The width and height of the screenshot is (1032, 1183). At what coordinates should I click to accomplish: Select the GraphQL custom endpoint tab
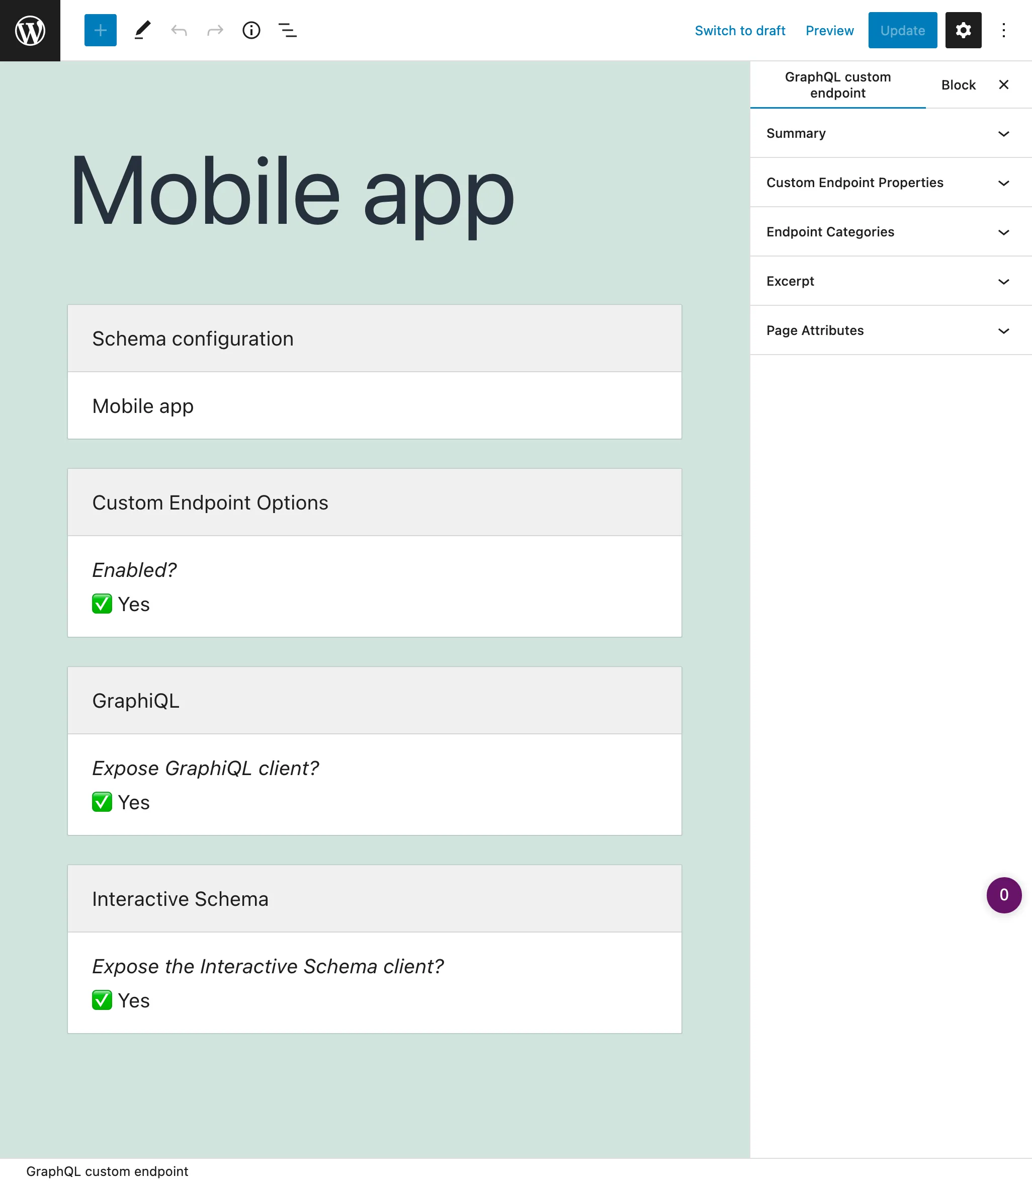pos(837,84)
